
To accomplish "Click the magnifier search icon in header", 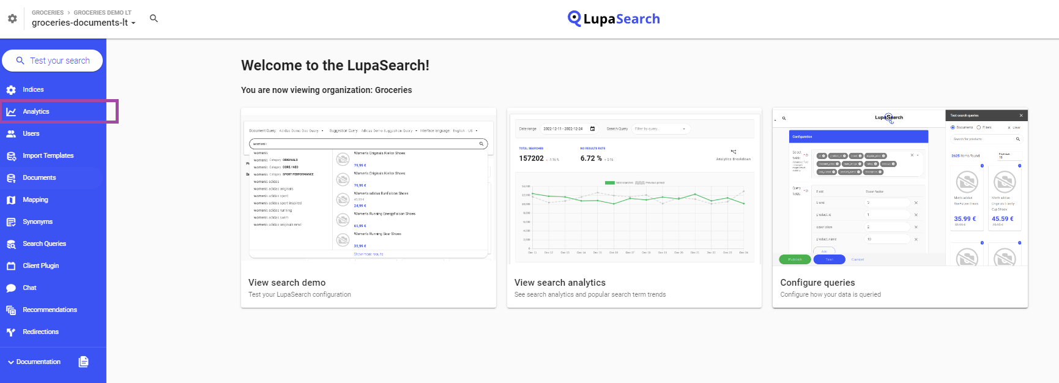I will (x=154, y=18).
